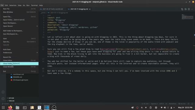Select Open File... menu entry
This screenshot has height=110, width=195.
coord(19,16)
